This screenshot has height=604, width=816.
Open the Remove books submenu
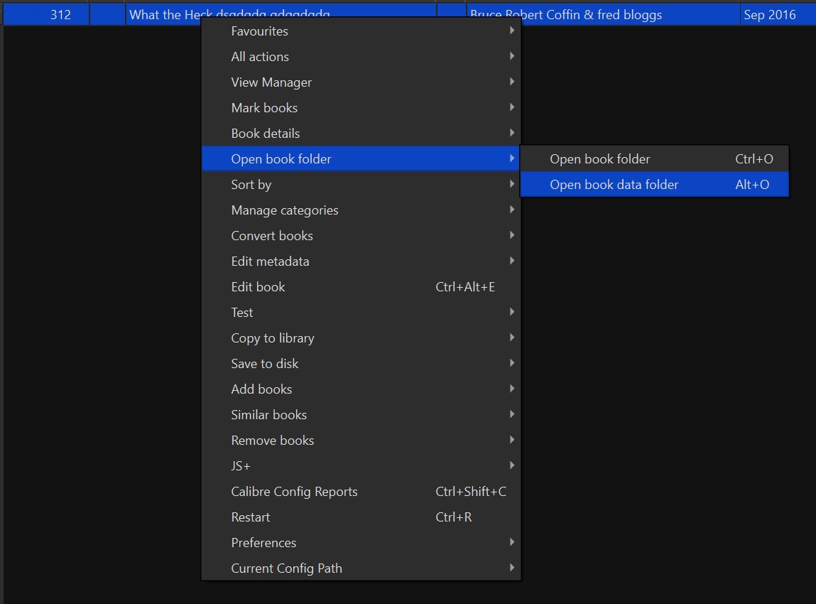click(273, 441)
